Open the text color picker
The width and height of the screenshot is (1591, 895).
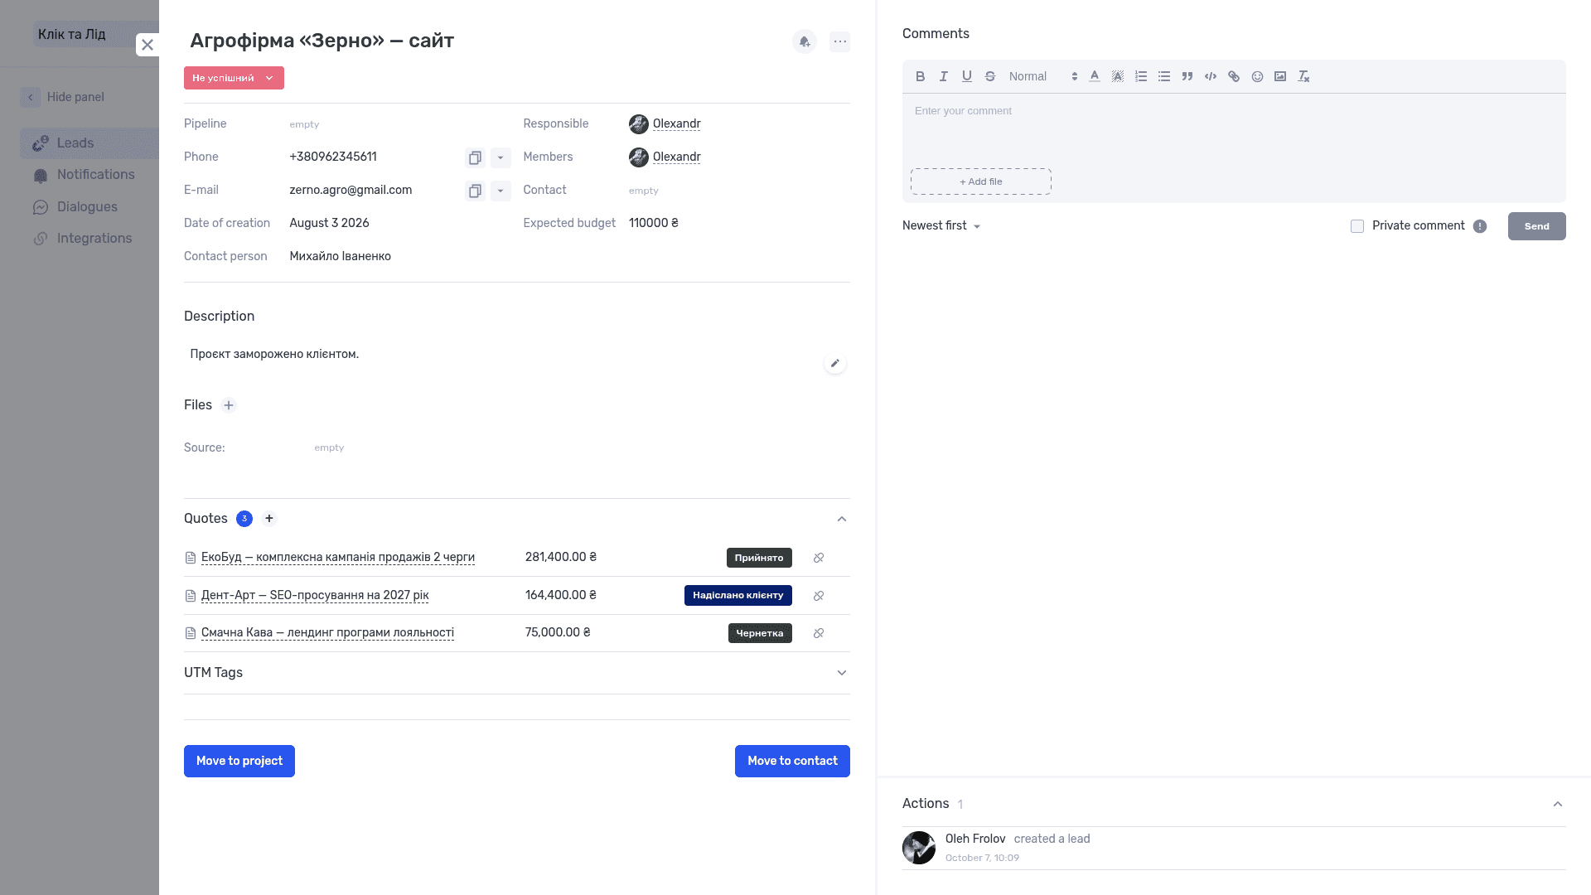coord(1095,76)
